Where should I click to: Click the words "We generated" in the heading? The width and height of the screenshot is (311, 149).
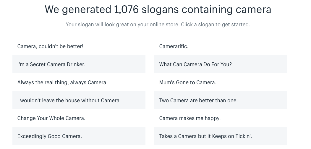click(77, 9)
